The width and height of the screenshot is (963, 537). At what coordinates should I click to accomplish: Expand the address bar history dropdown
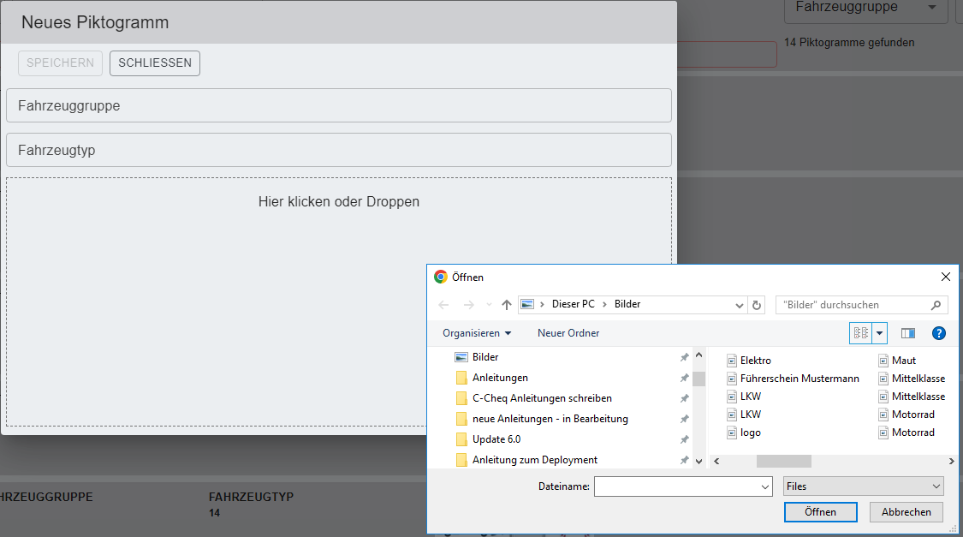(x=740, y=305)
